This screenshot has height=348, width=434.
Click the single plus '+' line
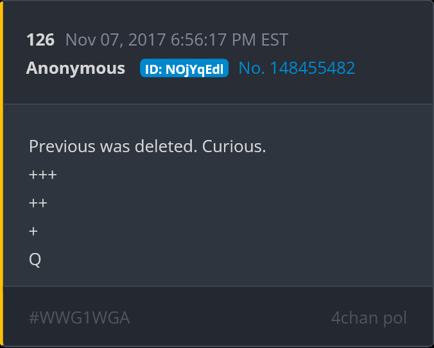(33, 231)
